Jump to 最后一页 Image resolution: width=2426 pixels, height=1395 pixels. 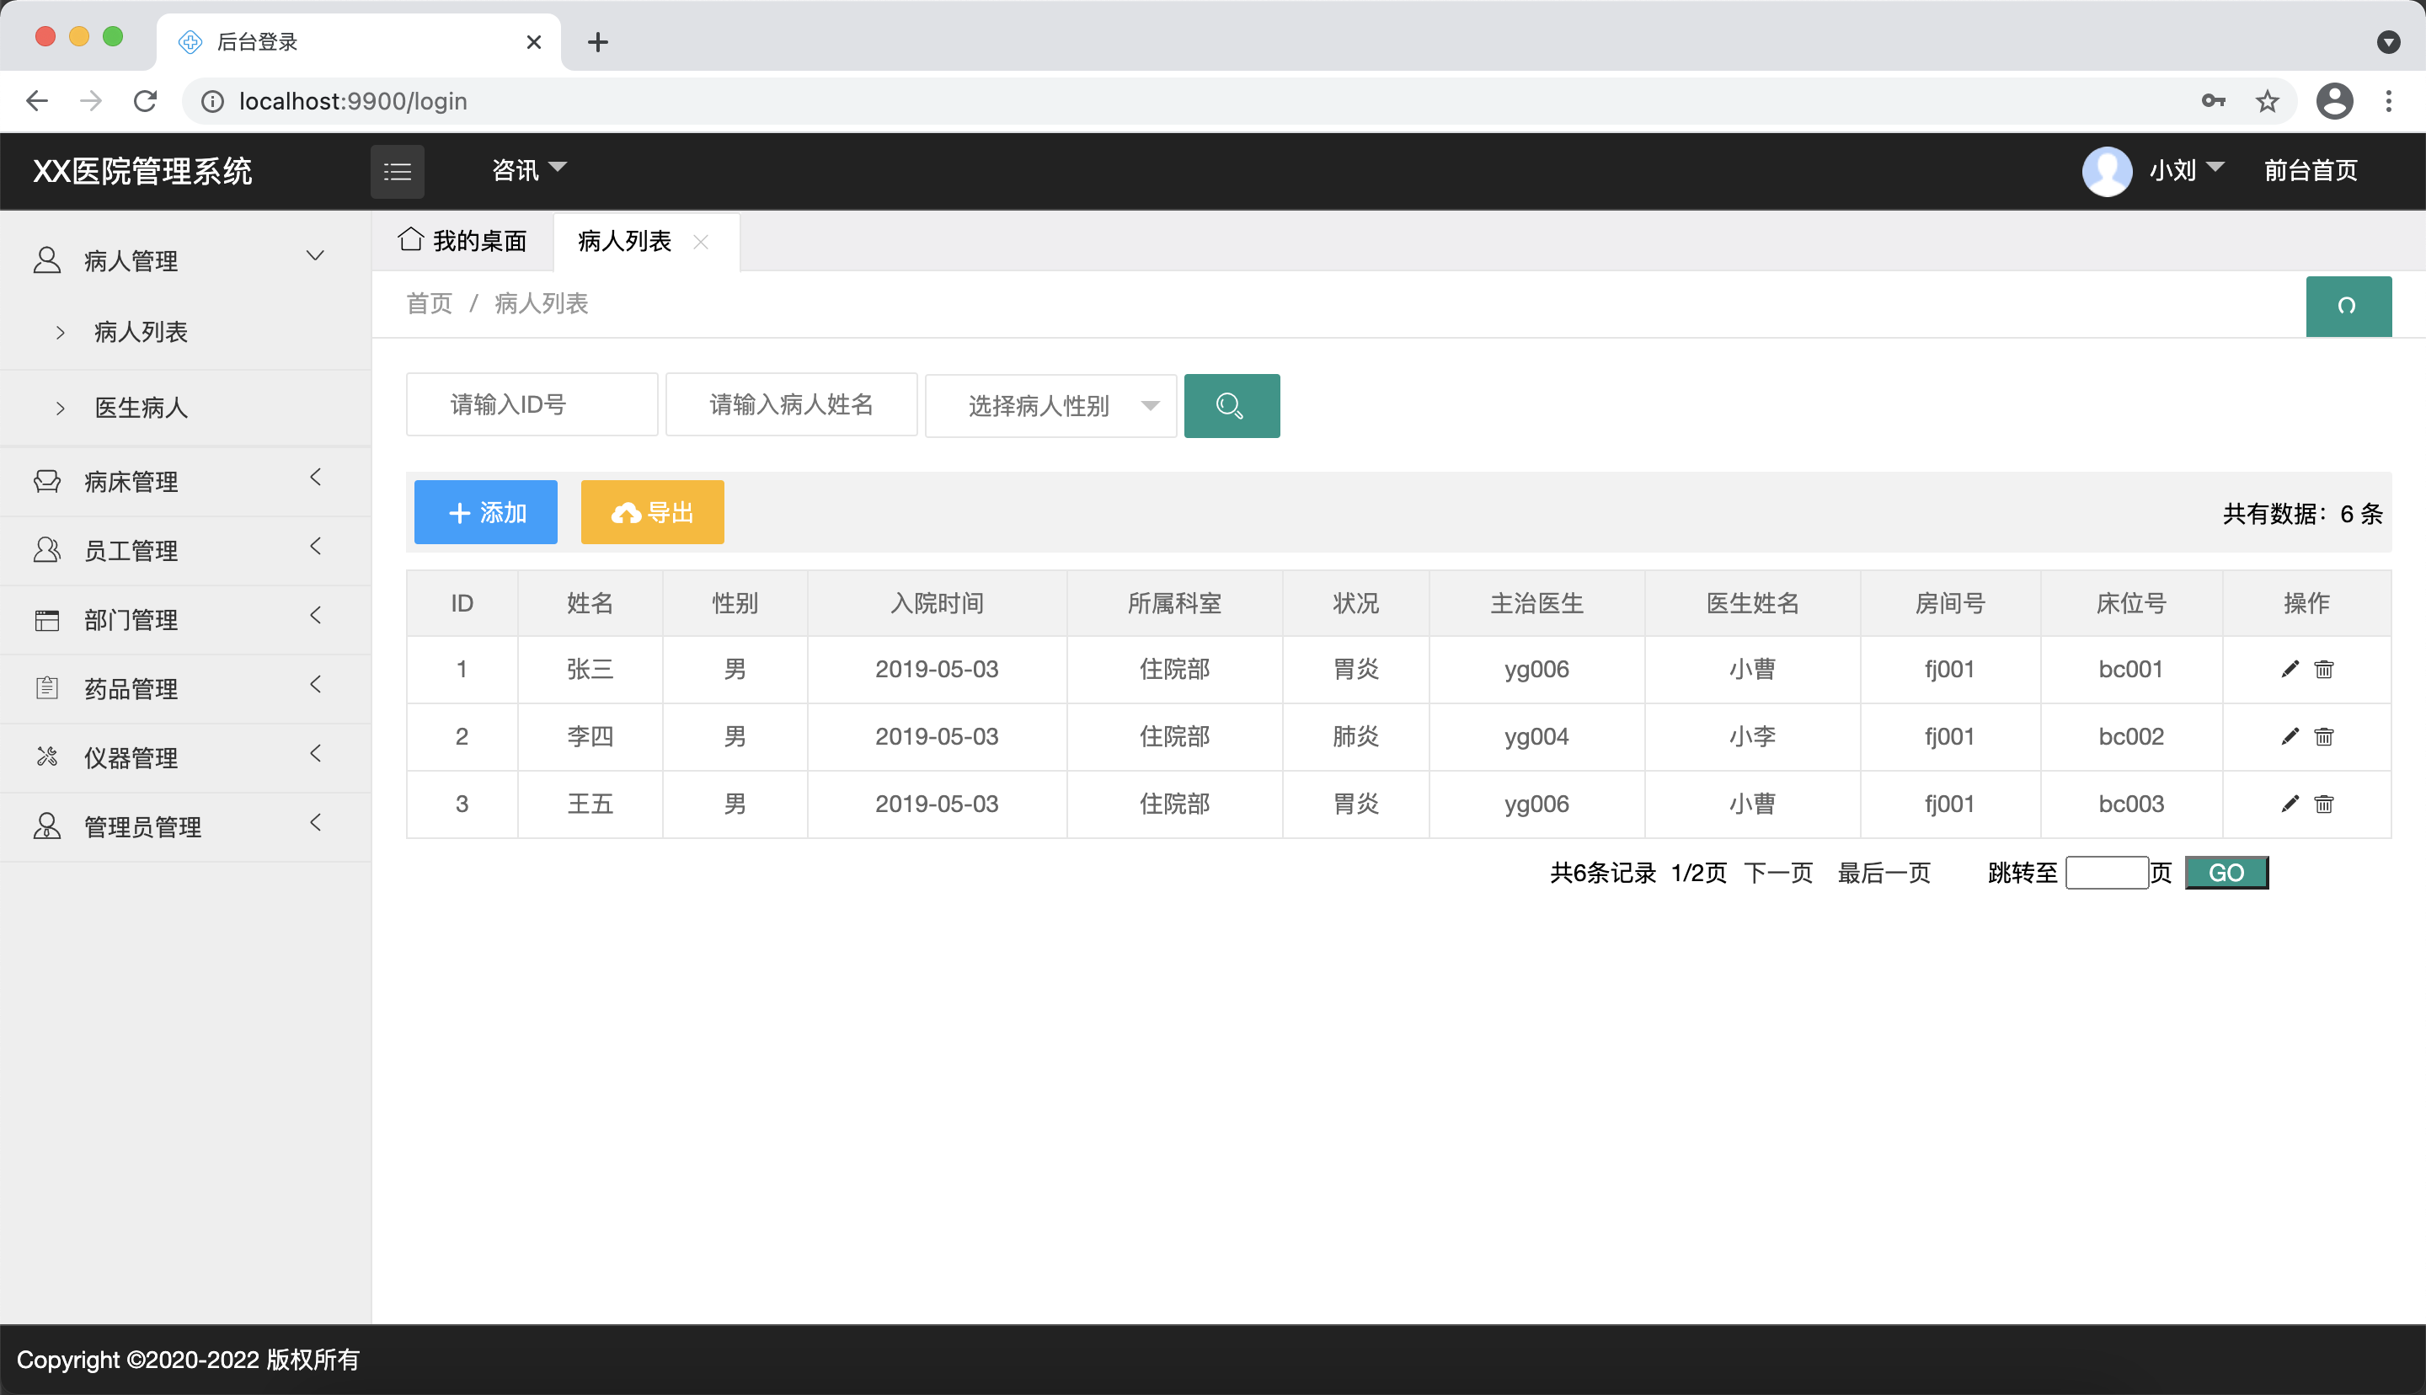click(x=1883, y=873)
